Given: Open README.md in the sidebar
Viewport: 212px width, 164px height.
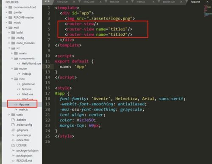Looking at the screenshot, I should (24, 161).
